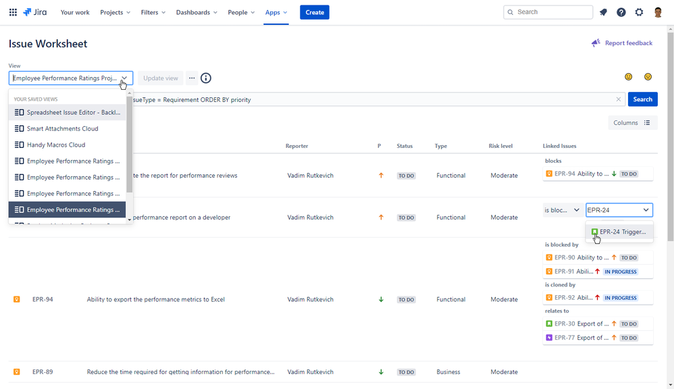Click the Update view button
The height and width of the screenshot is (389, 674).
tap(160, 78)
